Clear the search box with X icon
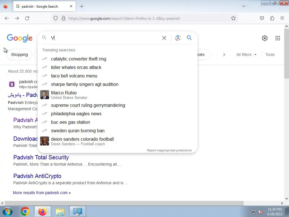289x217 pixels. click(164, 38)
